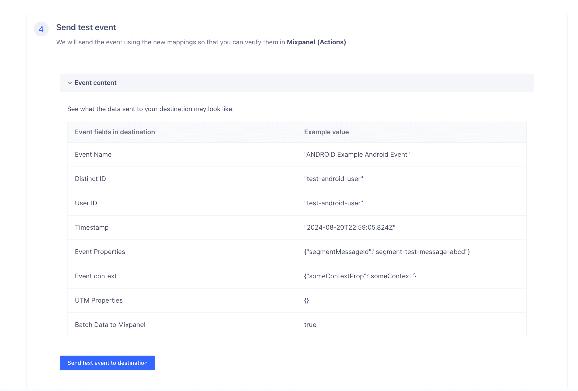Select the User ID row
Screen dimensions: 578x391
[x=86, y=203]
